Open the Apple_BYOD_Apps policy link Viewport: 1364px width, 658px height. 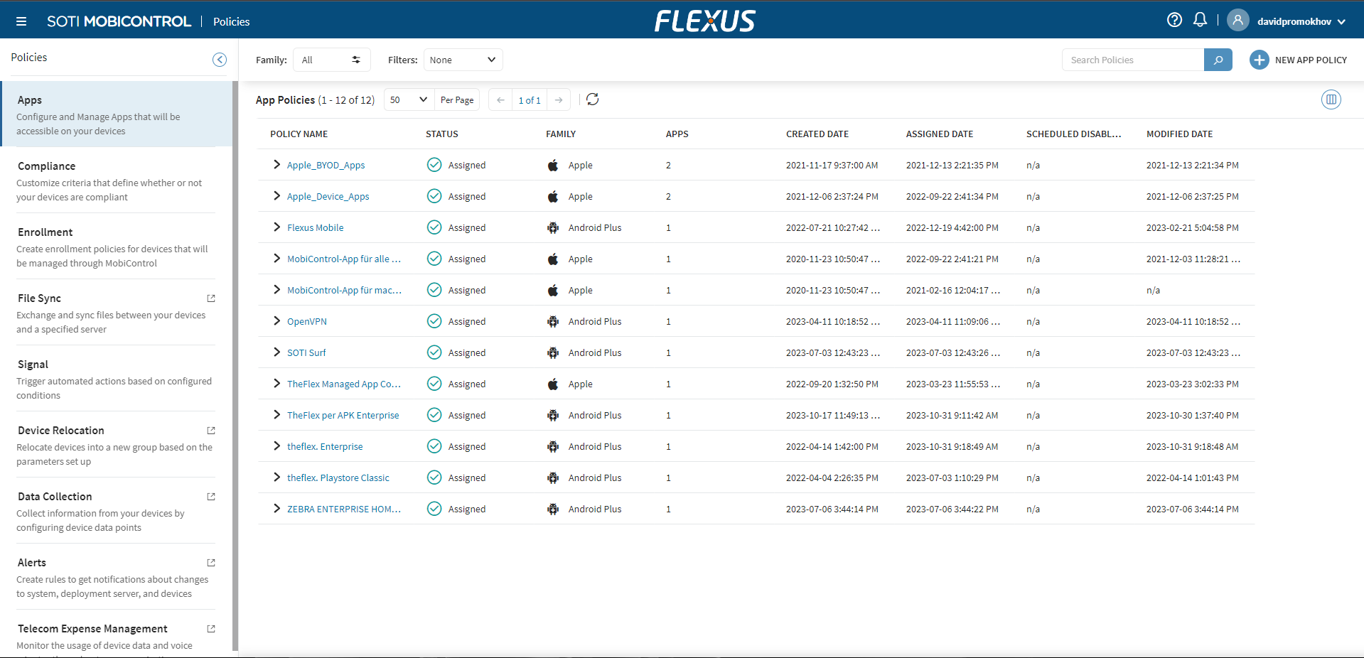326,166
